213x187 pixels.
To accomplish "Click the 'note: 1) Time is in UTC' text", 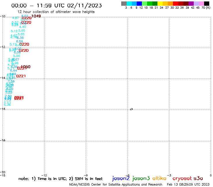I will [43, 179].
